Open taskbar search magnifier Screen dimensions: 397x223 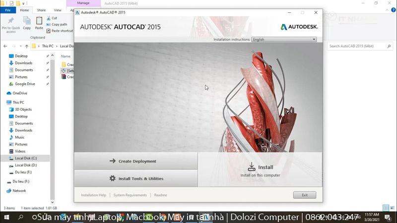(x=21, y=217)
